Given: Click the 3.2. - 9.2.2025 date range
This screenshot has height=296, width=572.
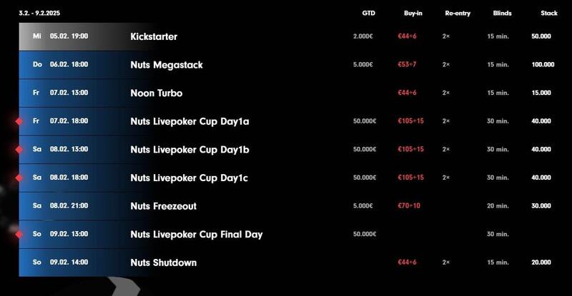Looking at the screenshot, I should pyautogui.click(x=39, y=13).
